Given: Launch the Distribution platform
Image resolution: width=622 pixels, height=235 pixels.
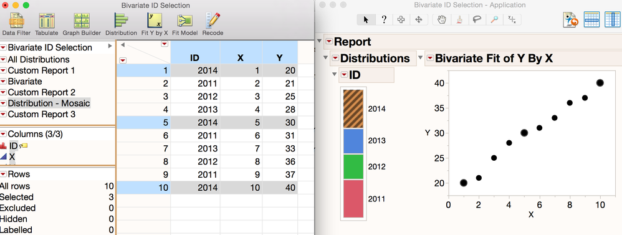Looking at the screenshot, I should 121,24.
